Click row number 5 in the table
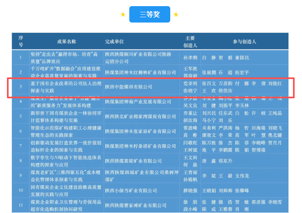 pyautogui.click(x=21, y=116)
